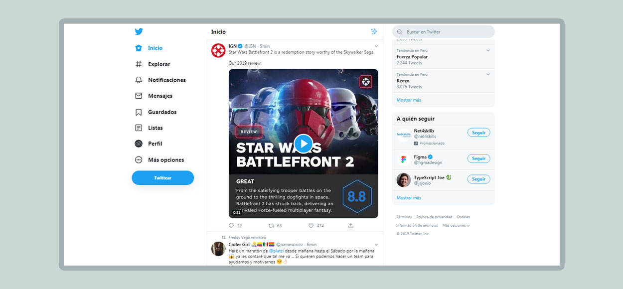Screen dimensions: 623x289
Task: Expand options for Fuerza Popular trend
Action: 488,50
